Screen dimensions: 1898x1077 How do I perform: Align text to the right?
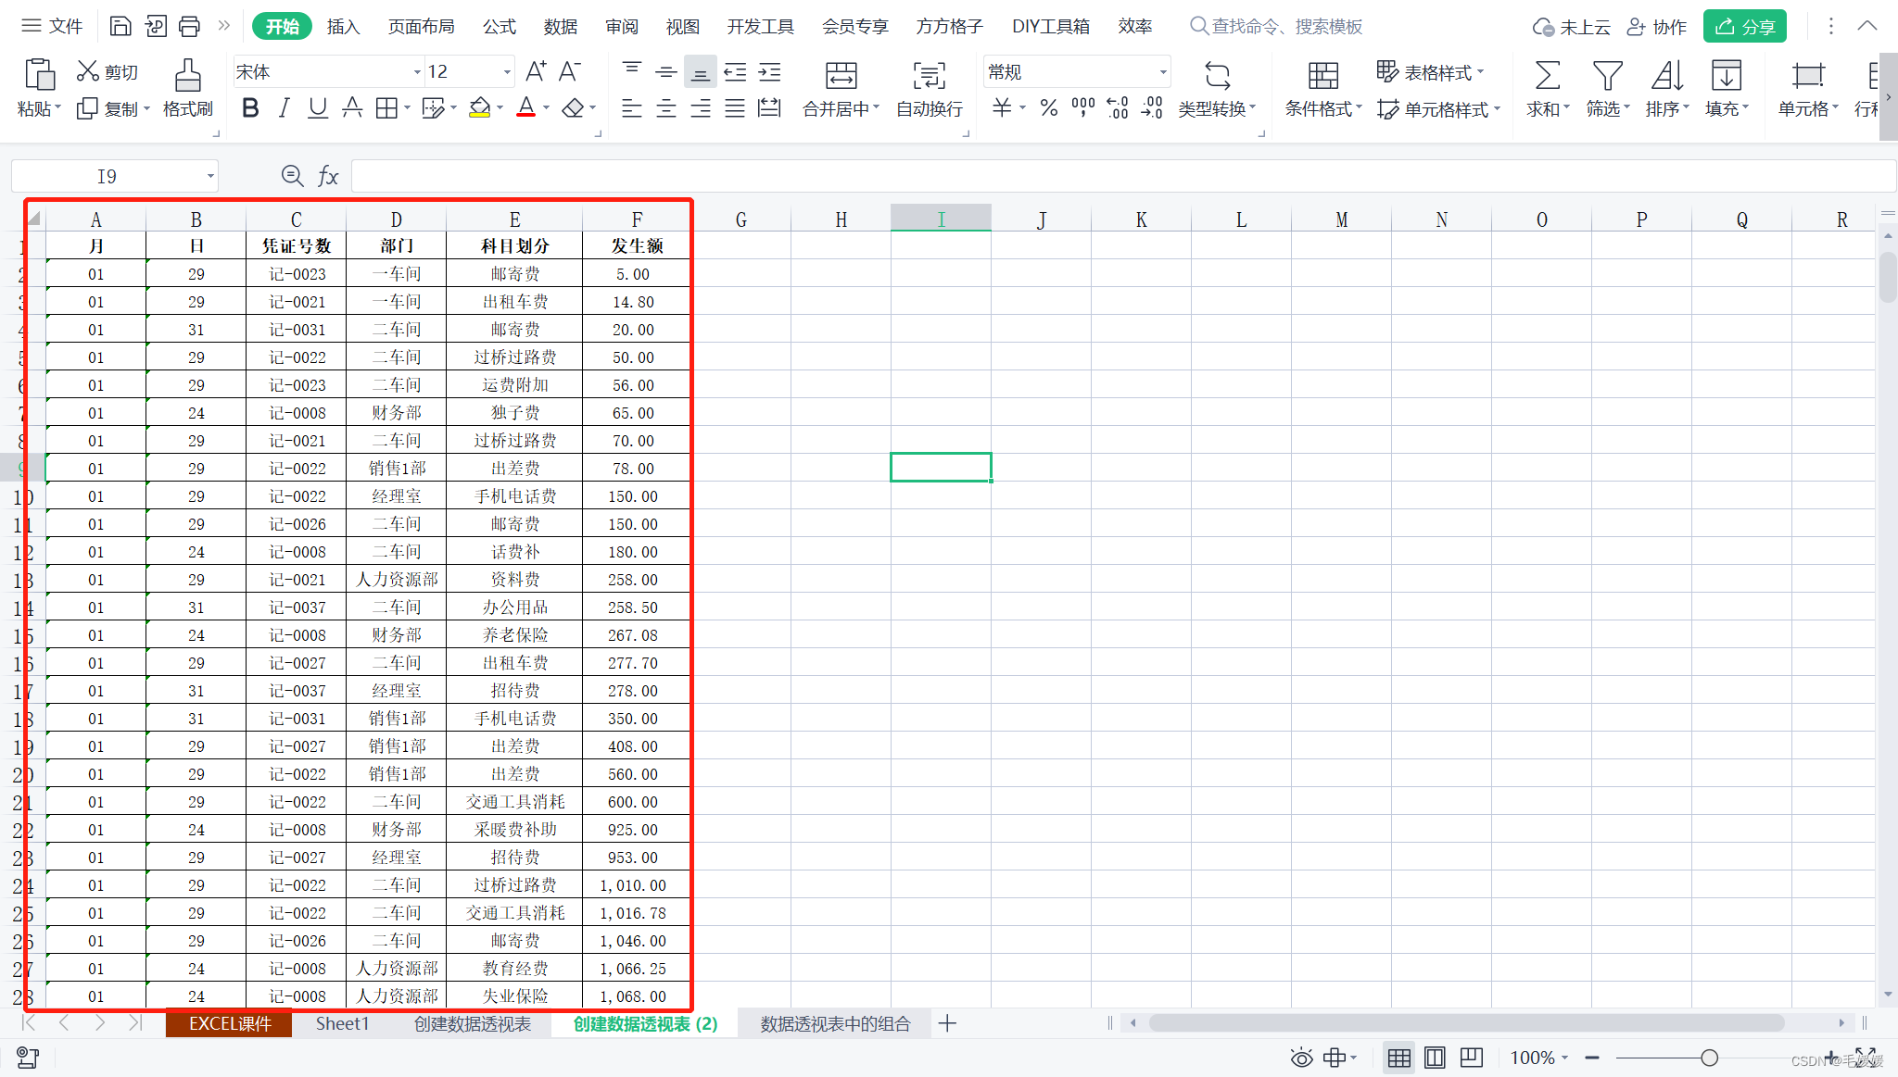(x=701, y=108)
